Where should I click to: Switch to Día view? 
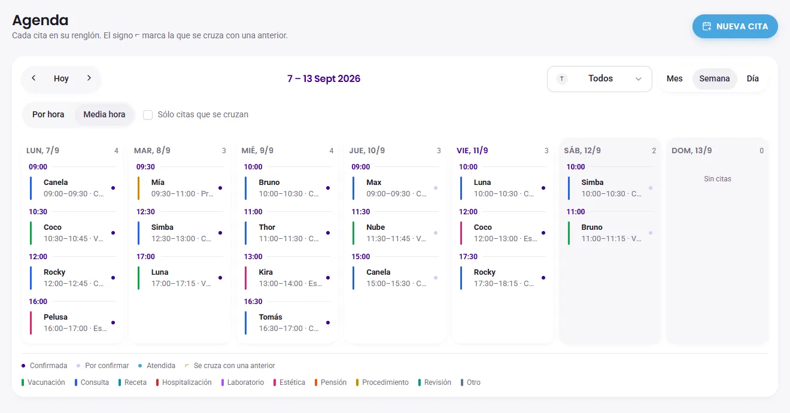753,79
